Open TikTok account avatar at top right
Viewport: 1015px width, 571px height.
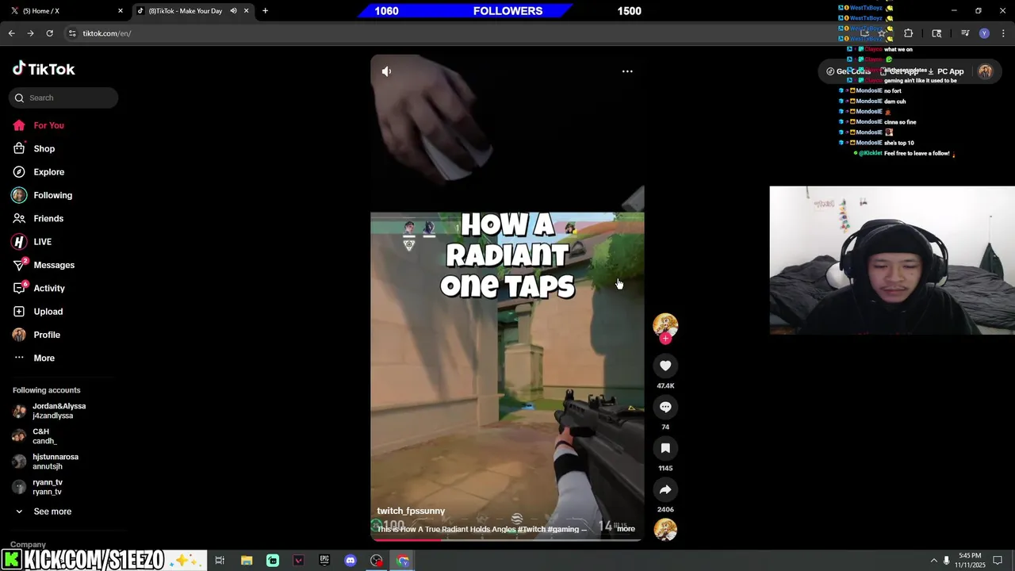985,71
